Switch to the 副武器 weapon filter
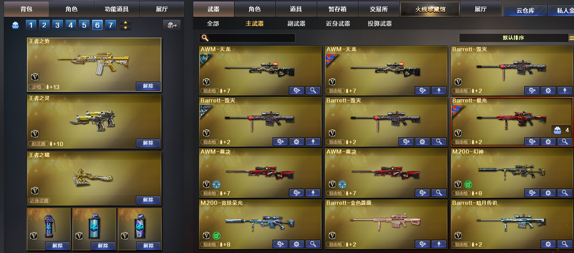This screenshot has width=574, height=253. tap(296, 24)
